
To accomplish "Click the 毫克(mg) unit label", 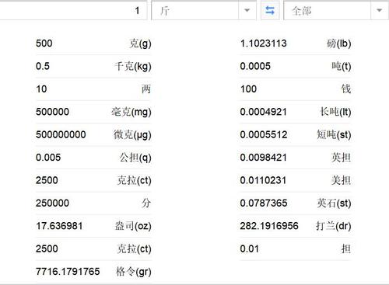I will click(131, 112).
